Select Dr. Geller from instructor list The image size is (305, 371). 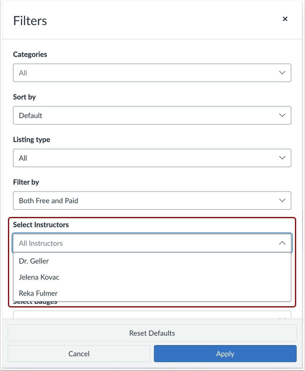pos(34,261)
